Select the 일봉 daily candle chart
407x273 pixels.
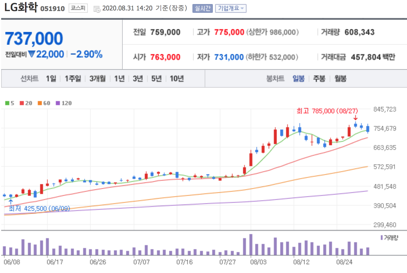(299, 78)
